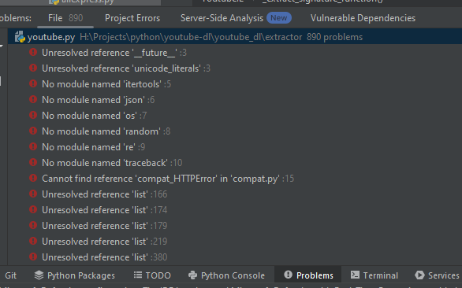Select the youtube.py file row
This screenshot has height=288, width=462.
[235, 37]
